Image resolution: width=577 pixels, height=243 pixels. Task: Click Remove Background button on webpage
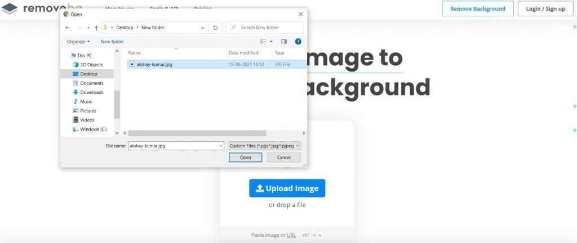click(478, 8)
